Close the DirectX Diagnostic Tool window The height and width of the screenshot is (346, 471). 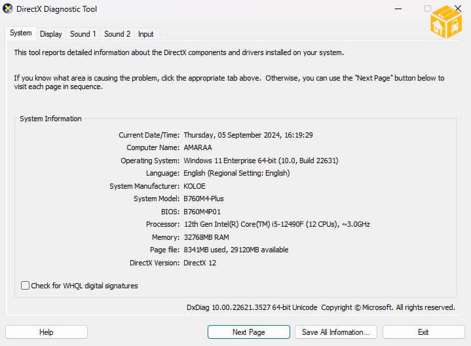[458, 8]
